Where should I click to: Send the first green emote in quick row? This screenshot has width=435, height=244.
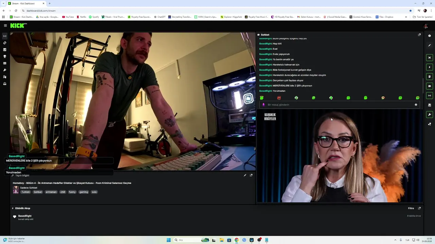[262, 98]
